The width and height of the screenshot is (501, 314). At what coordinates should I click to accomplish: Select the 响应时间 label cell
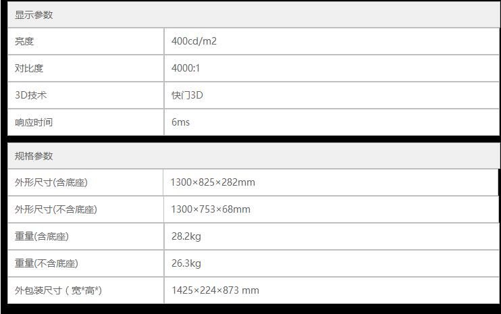(x=34, y=122)
